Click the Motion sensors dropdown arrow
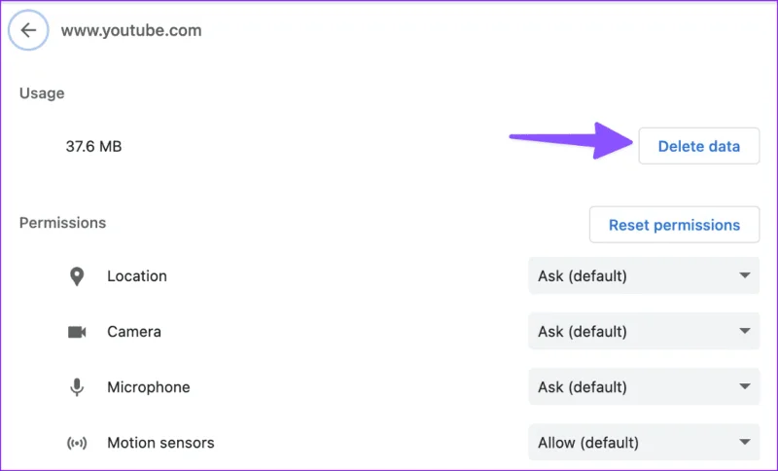This screenshot has height=471, width=778. (744, 442)
